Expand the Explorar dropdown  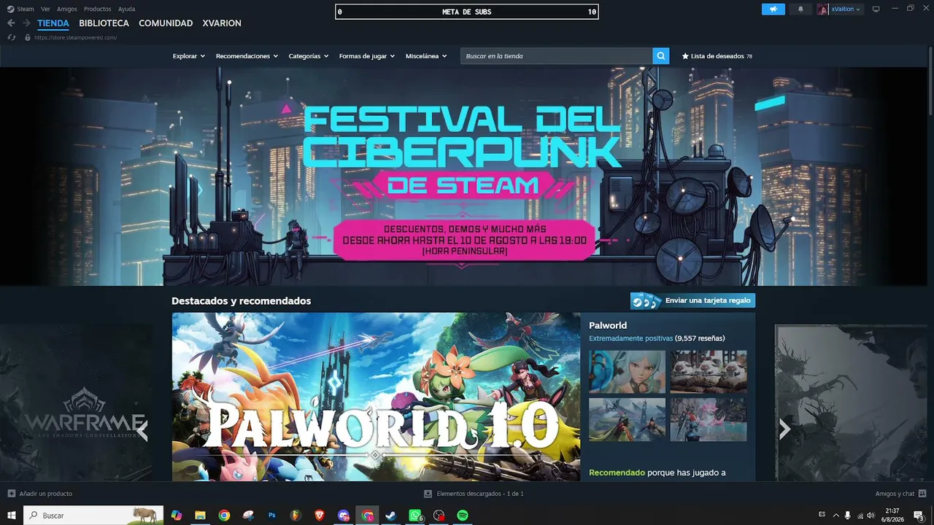(x=189, y=56)
